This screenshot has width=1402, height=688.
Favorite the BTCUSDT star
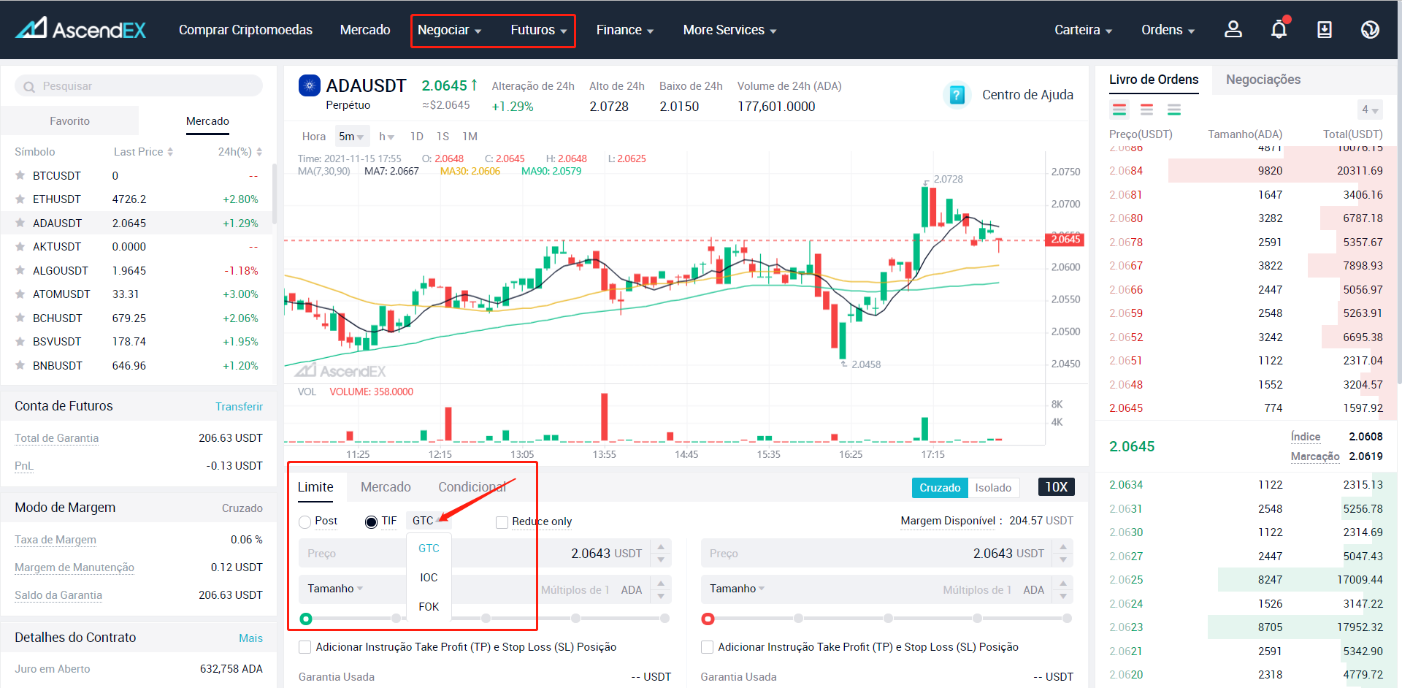[x=20, y=175]
